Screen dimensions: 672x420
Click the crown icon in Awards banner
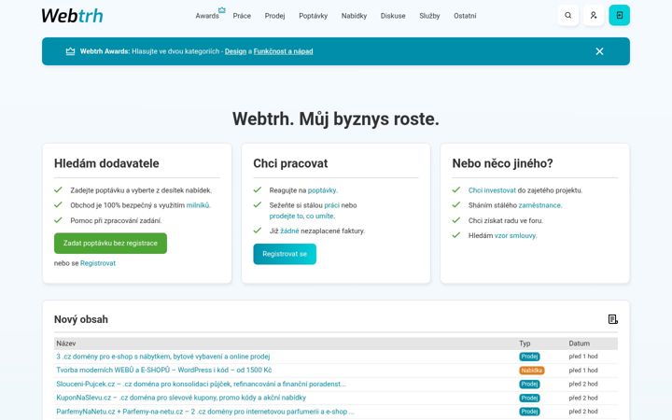tap(70, 51)
